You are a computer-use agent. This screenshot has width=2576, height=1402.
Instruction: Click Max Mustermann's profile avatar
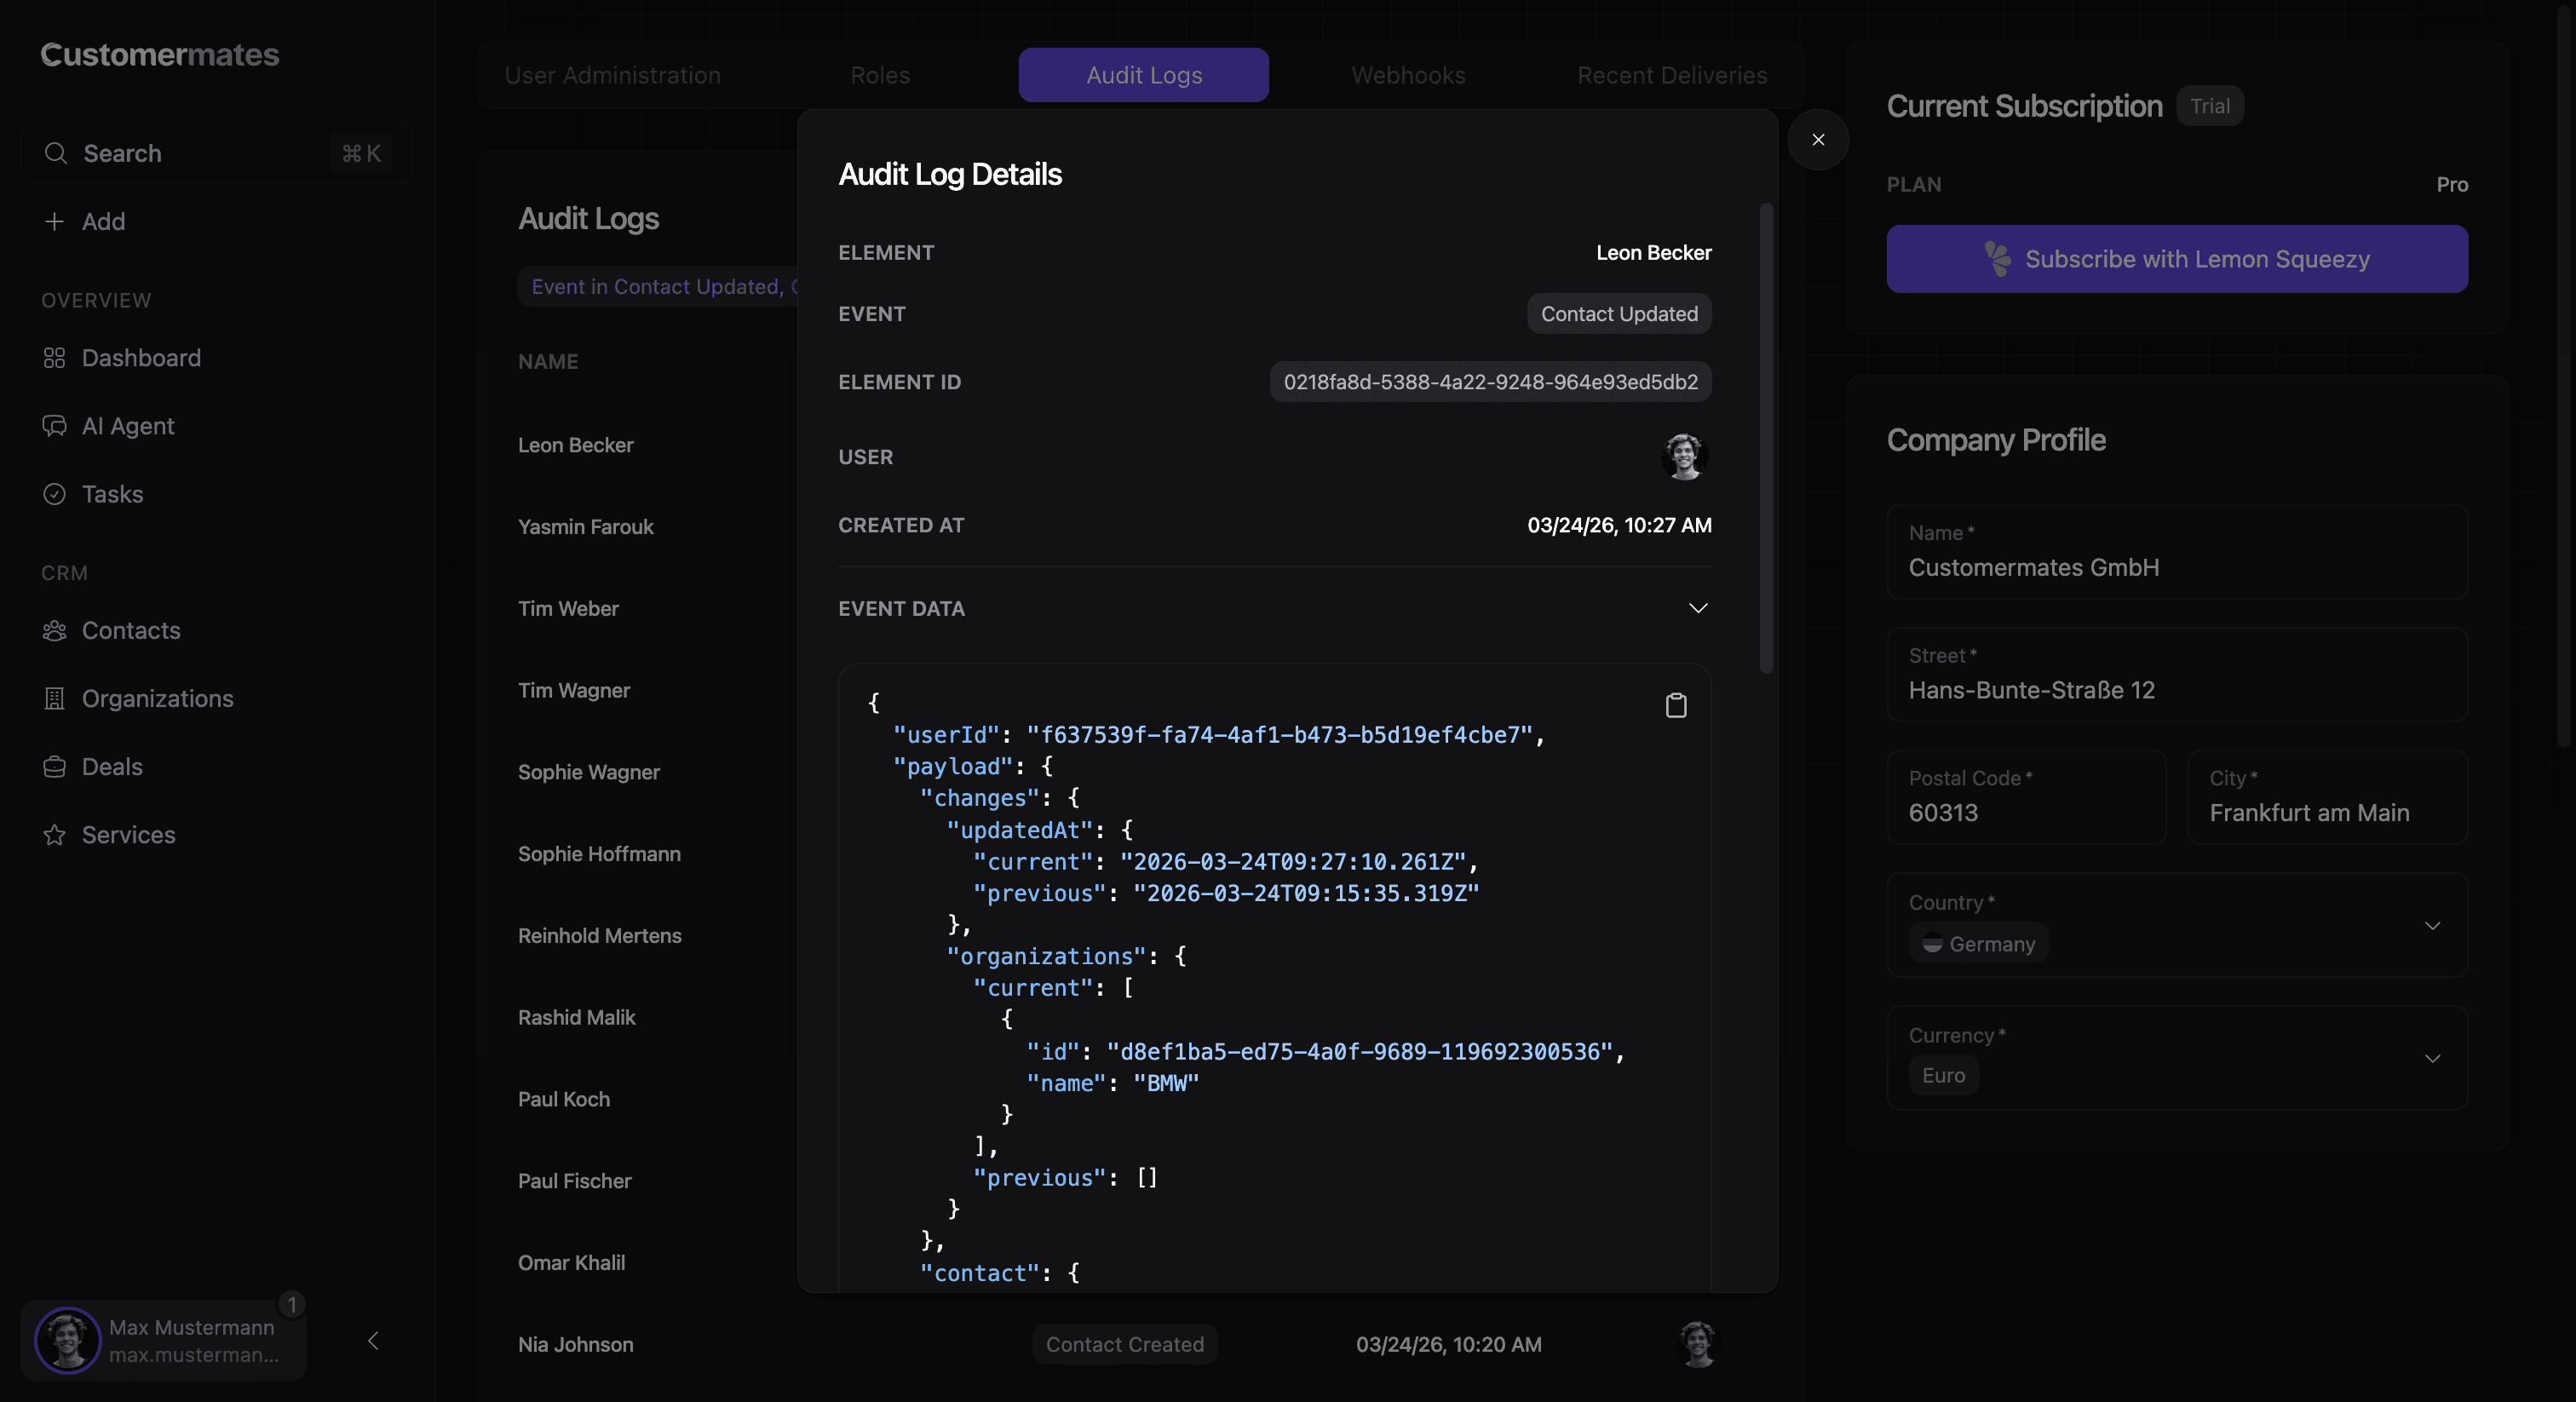(67, 1341)
